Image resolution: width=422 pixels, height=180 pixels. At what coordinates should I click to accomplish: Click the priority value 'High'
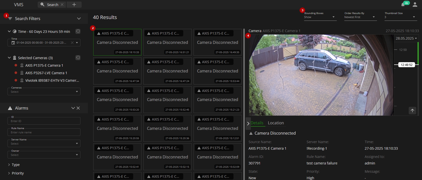click(310, 178)
